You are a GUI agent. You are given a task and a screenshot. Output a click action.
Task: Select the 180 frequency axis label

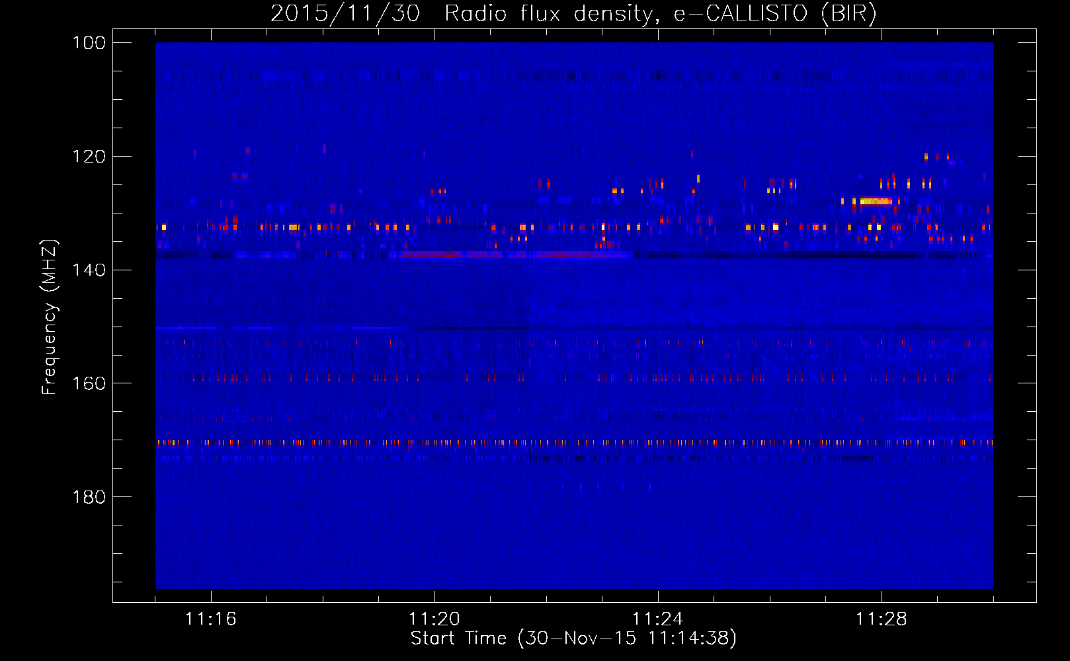pyautogui.click(x=89, y=497)
